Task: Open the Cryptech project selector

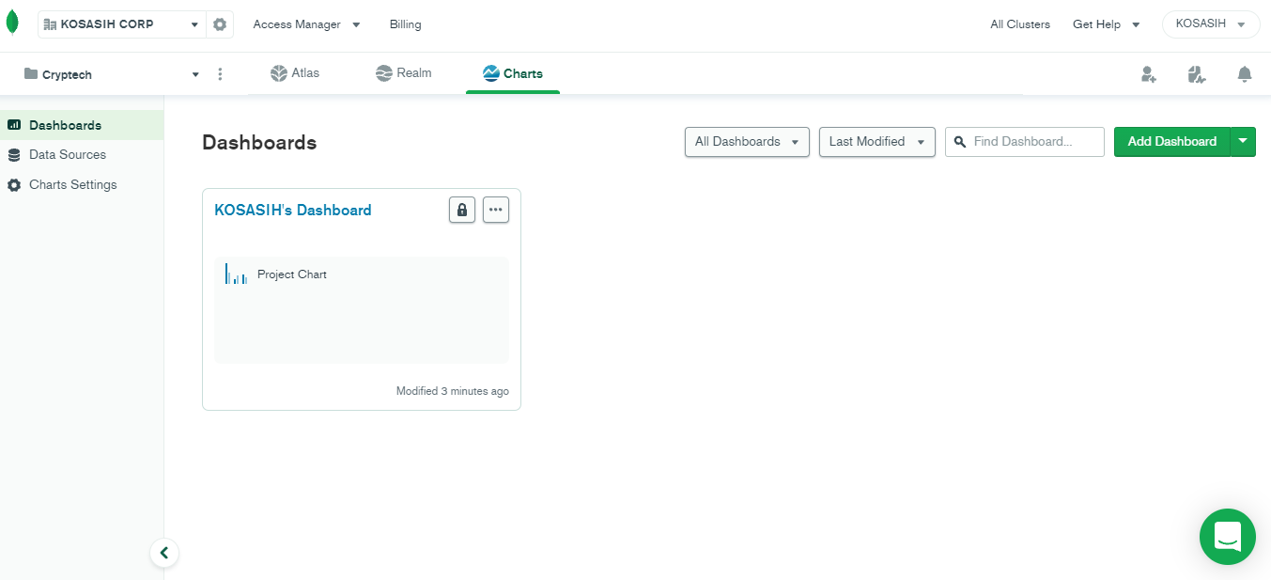Action: click(x=112, y=74)
